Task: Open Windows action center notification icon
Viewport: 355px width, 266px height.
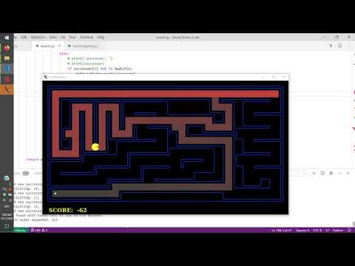Action: click(7, 226)
